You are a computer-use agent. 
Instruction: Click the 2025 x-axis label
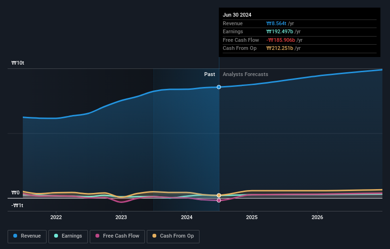point(252,217)
